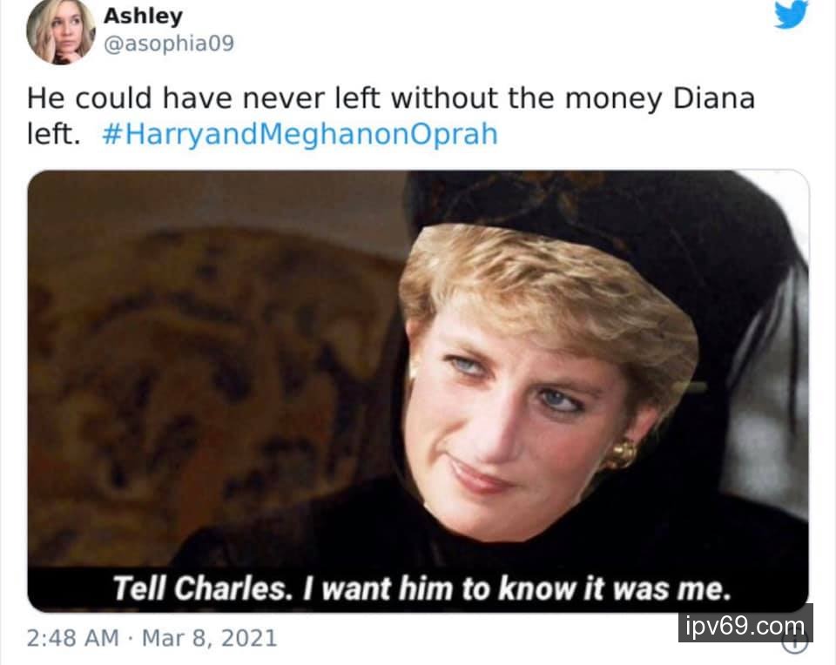Viewport: 836px width, 665px height.
Task: Click the word 'Diana' in the tweet
Action: [x=714, y=98]
